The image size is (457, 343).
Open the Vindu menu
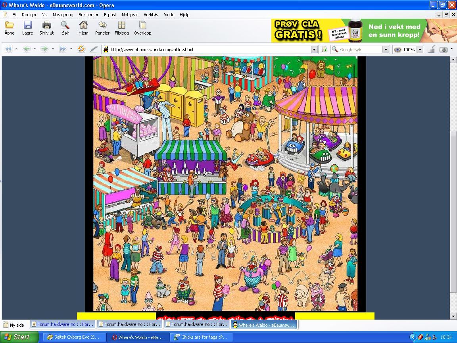[x=169, y=15]
